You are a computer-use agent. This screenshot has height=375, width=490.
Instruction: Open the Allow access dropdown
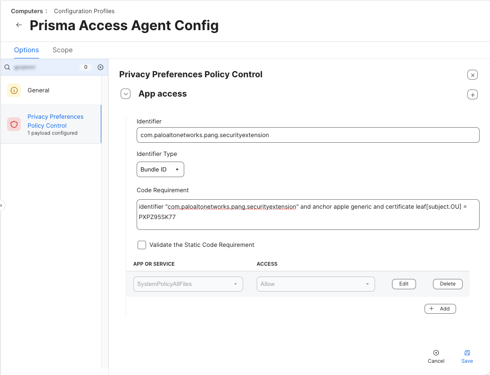point(316,284)
